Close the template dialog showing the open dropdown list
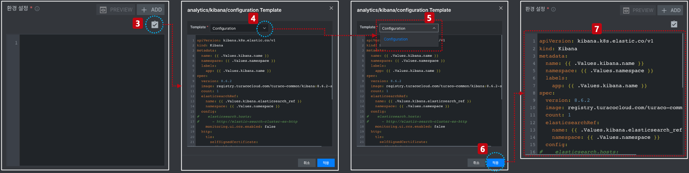The image size is (689, 173). [501, 8]
